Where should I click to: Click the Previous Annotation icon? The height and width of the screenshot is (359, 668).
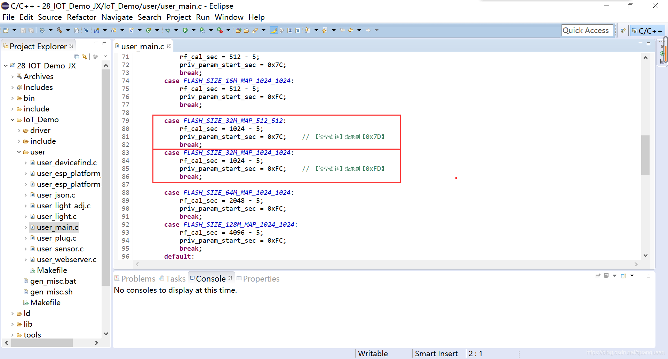tap(325, 31)
